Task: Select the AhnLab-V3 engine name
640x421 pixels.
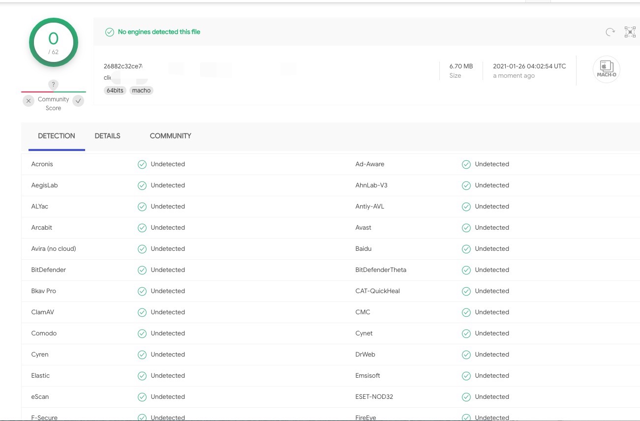Action: 371,185
